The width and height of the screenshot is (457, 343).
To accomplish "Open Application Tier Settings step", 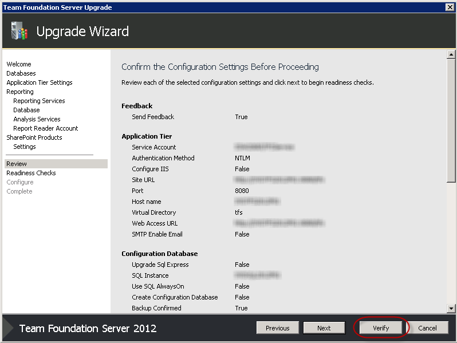I will tap(40, 82).
